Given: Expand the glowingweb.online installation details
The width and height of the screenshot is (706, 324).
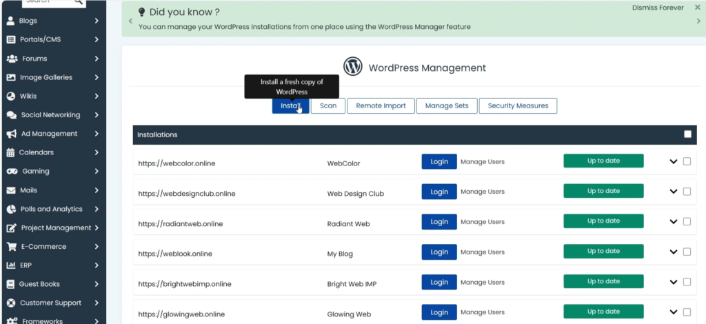Looking at the screenshot, I should click(674, 312).
